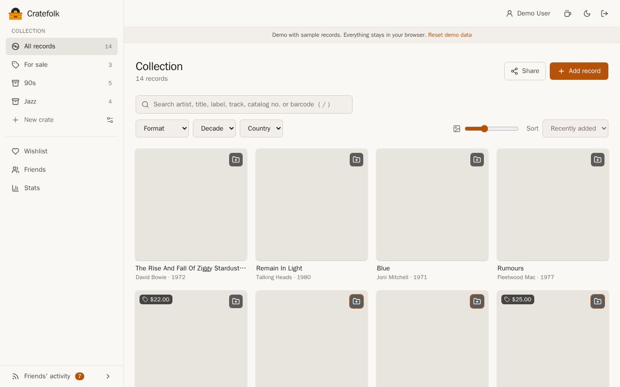
Task: Add Remain In Light to crate
Action: pos(356,160)
